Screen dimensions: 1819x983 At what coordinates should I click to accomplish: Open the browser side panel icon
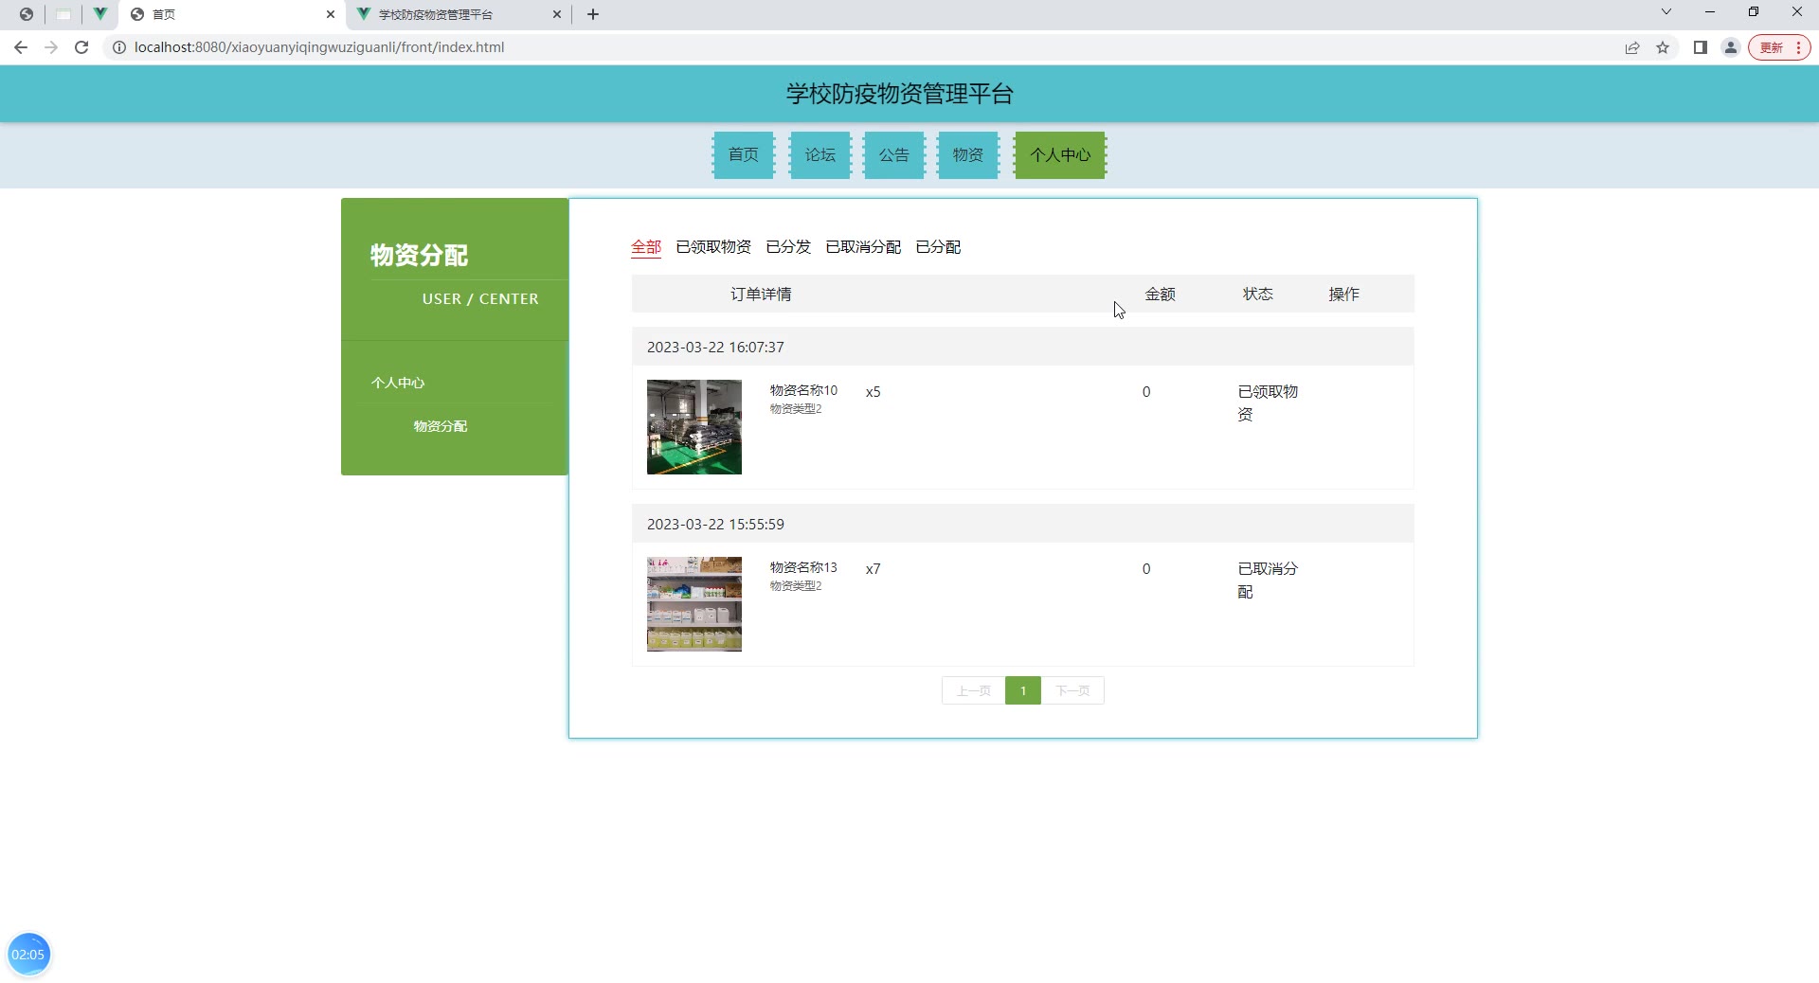coord(1701,47)
